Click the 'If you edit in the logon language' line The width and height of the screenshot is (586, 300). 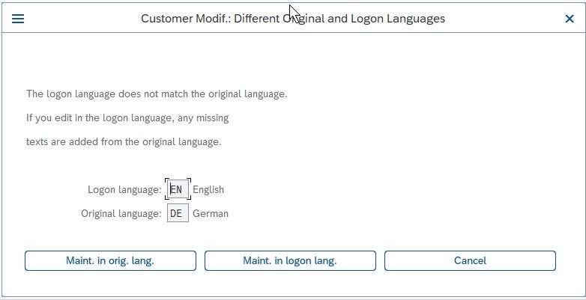click(127, 118)
